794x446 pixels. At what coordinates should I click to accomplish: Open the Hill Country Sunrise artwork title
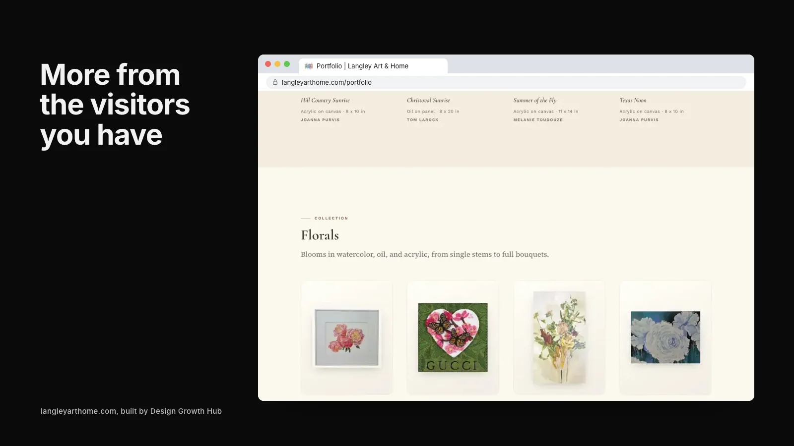point(325,100)
